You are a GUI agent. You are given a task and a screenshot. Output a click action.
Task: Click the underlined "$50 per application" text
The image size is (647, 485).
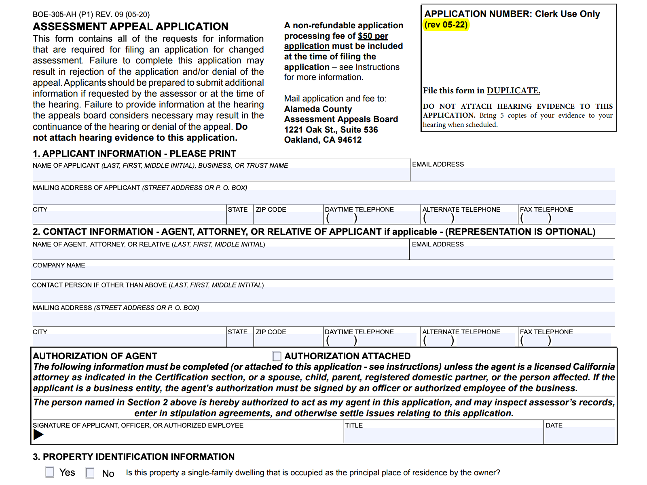[x=336, y=41]
